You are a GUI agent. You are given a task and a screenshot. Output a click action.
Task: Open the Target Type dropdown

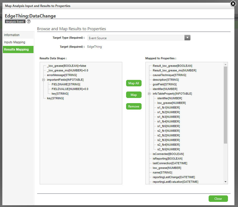(x=187, y=38)
